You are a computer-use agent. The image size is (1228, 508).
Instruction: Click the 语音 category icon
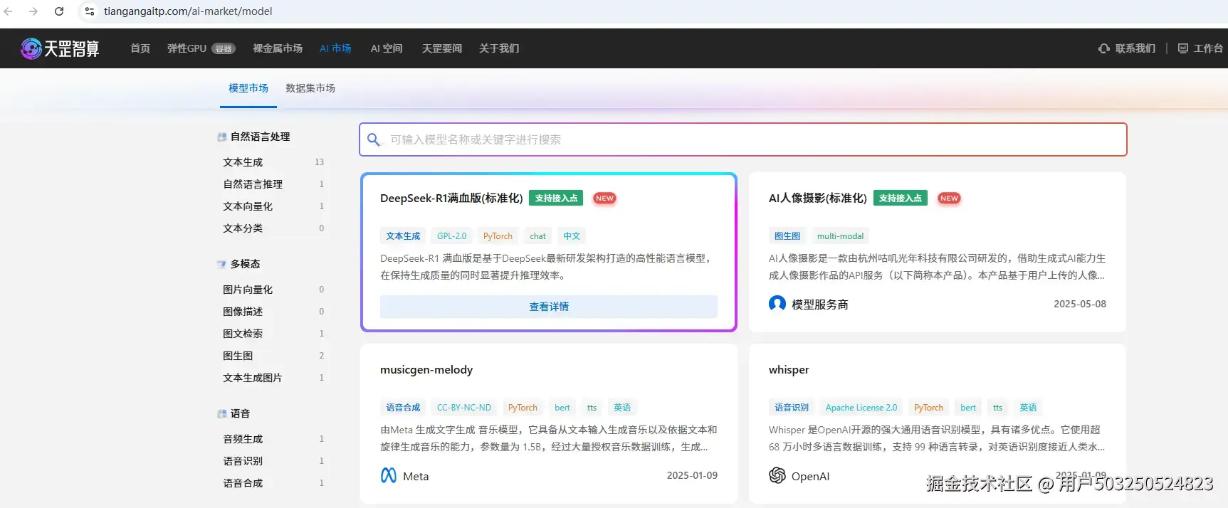click(222, 413)
